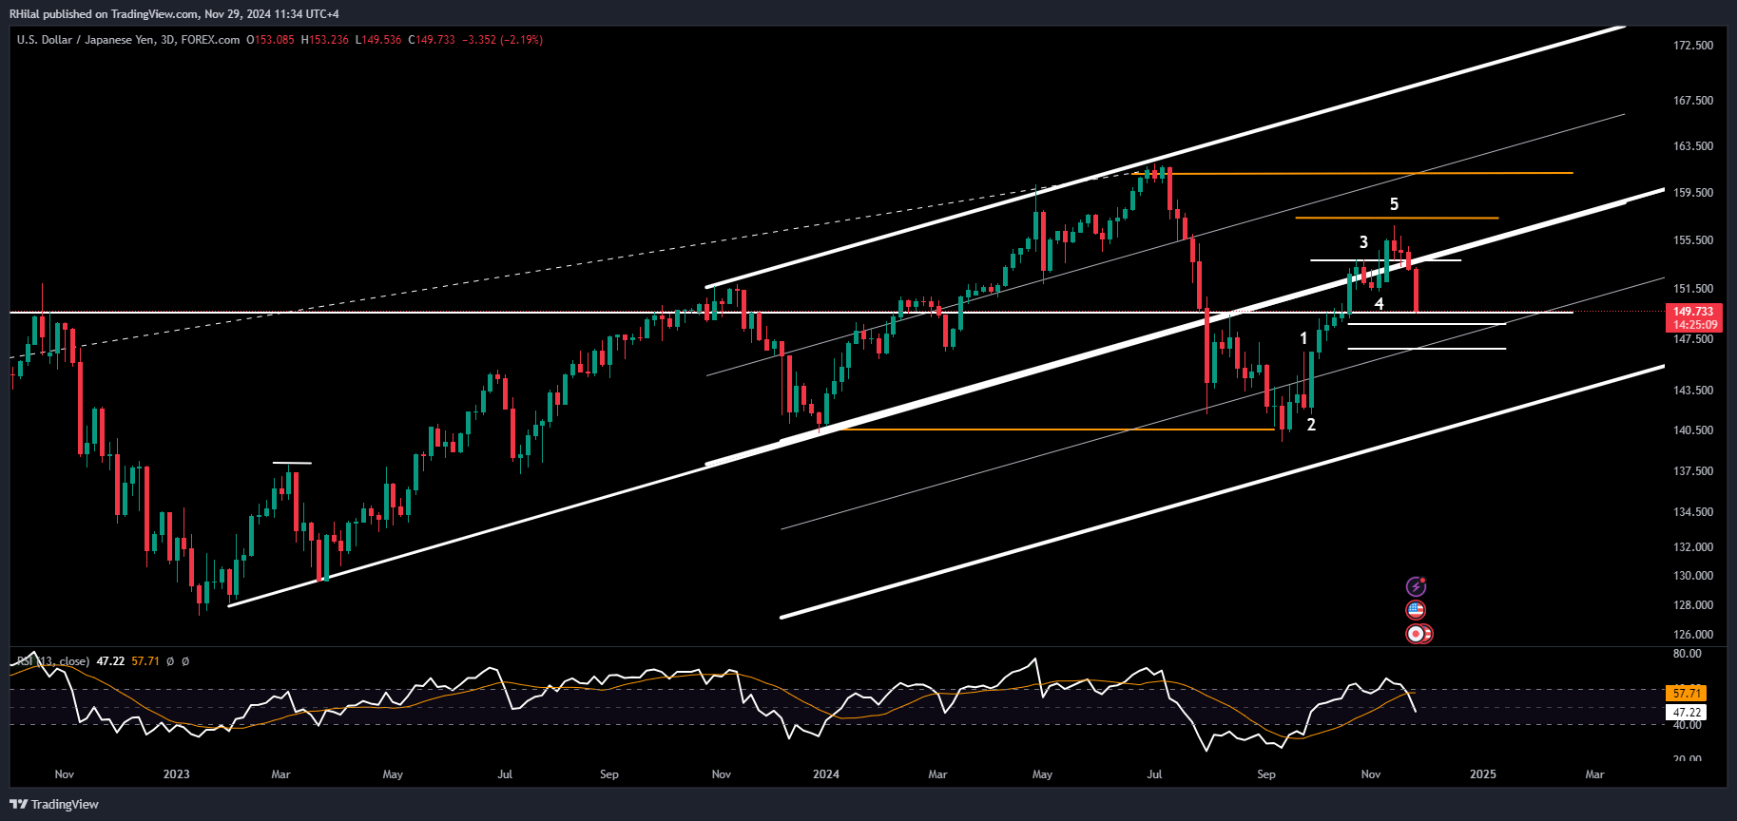1737x821 pixels.
Task: Click wave label 3 on the chart
Action: [1363, 242]
